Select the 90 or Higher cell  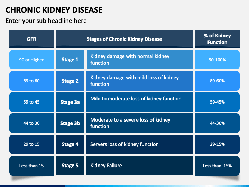click(x=31, y=60)
